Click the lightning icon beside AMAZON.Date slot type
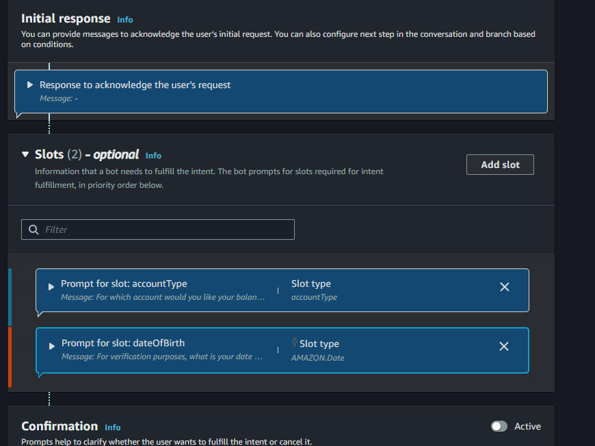Screen dimensions: 595x446 [295, 343]
